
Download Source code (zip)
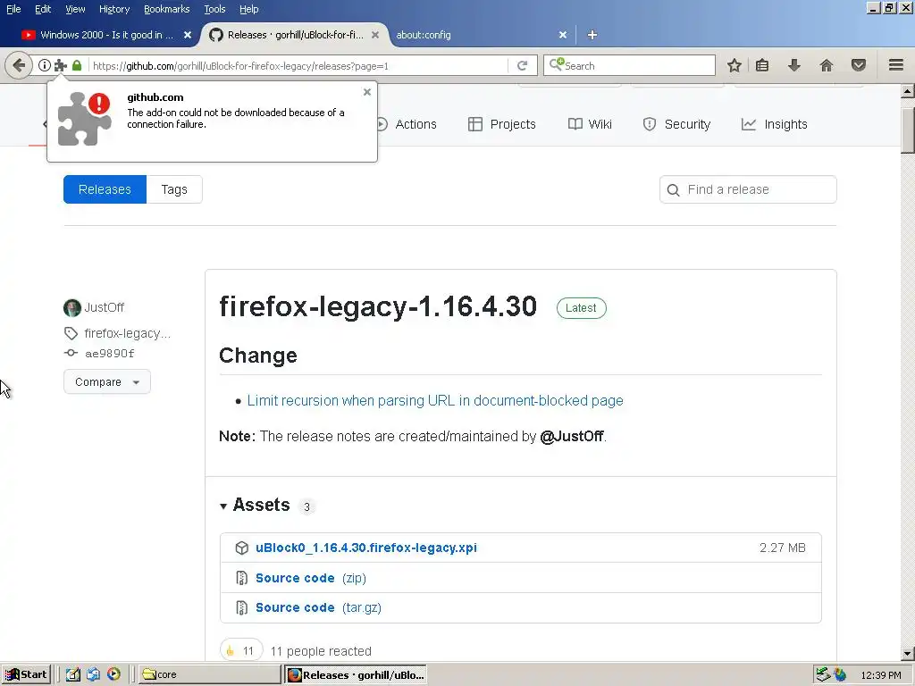point(311,578)
